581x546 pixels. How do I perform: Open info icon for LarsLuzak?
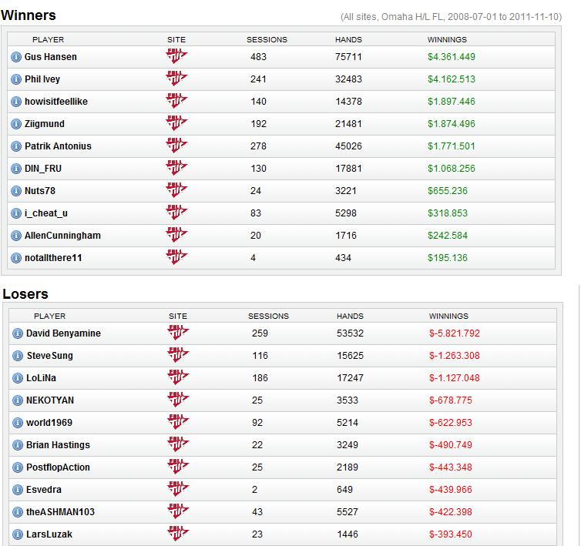pos(18,534)
